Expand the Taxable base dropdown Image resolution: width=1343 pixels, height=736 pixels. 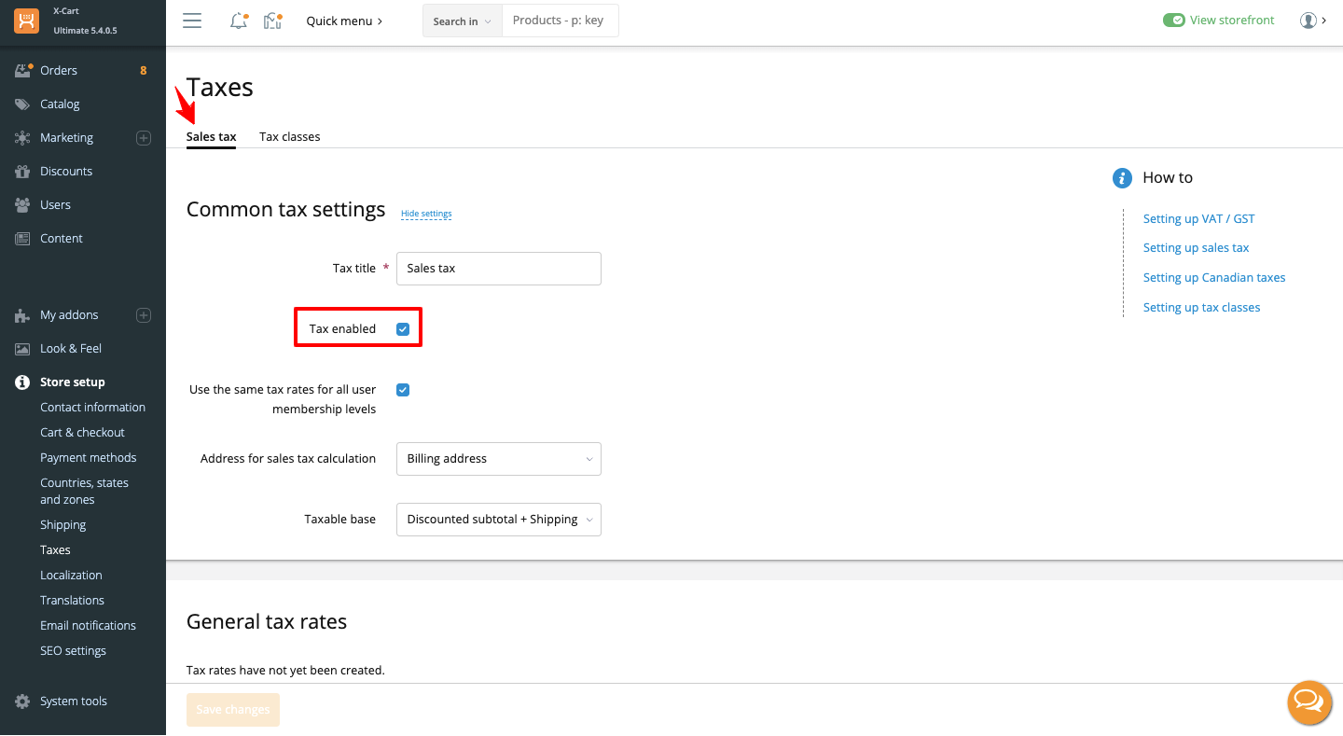pyautogui.click(x=498, y=520)
